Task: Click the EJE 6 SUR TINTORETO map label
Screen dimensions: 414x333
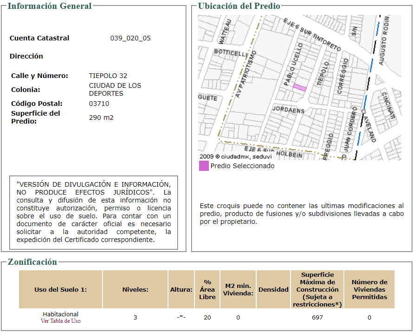Action: 312,34
